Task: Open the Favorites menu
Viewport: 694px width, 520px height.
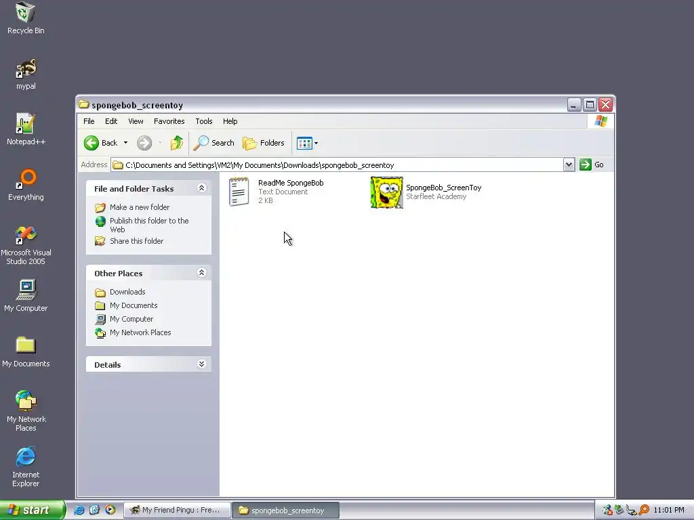Action: [169, 121]
